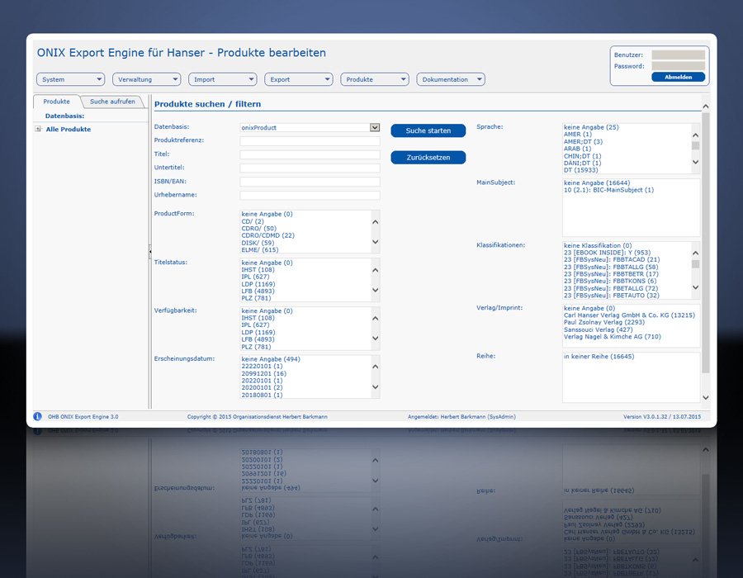Screen dimensions: 743x578
Task: Focus the Produktreferenz input field
Action: [x=310, y=140]
